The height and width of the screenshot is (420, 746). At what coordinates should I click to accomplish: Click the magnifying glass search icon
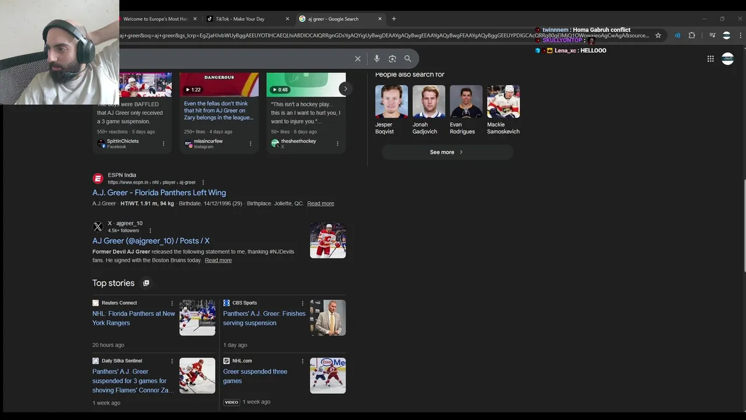click(408, 58)
